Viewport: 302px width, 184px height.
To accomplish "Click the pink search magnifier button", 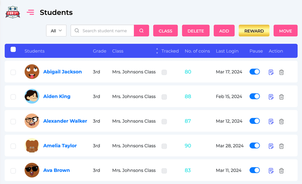I will point(142,31).
